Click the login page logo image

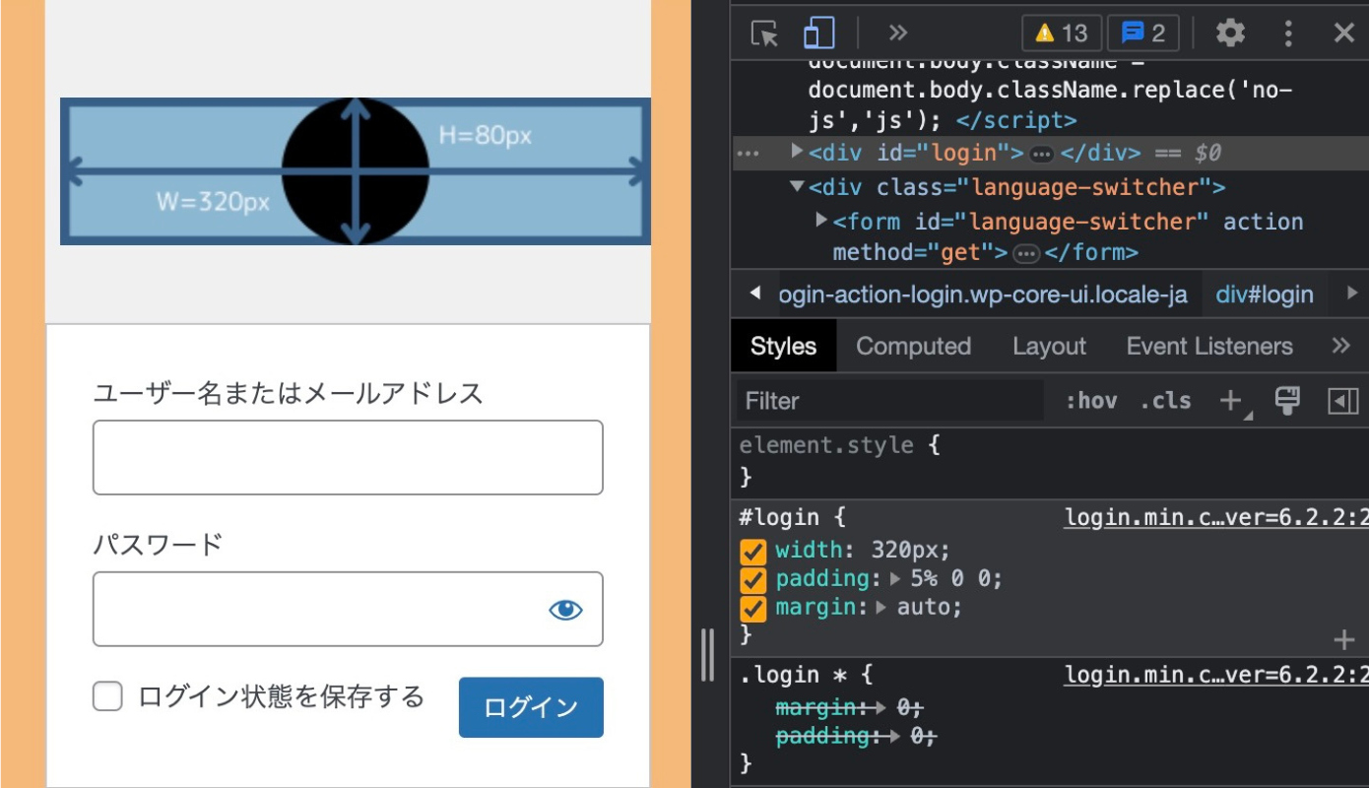pyautogui.click(x=356, y=171)
